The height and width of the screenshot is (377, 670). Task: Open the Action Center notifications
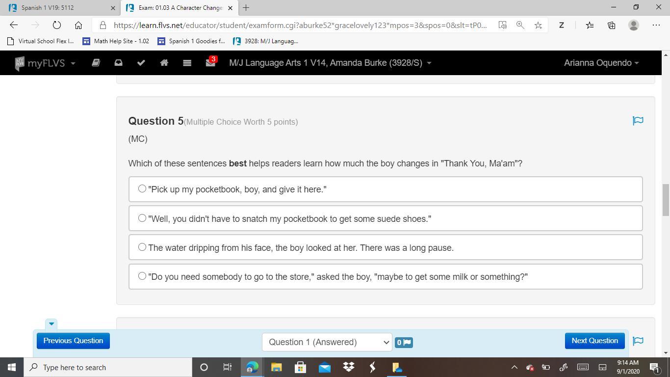pyautogui.click(x=654, y=367)
